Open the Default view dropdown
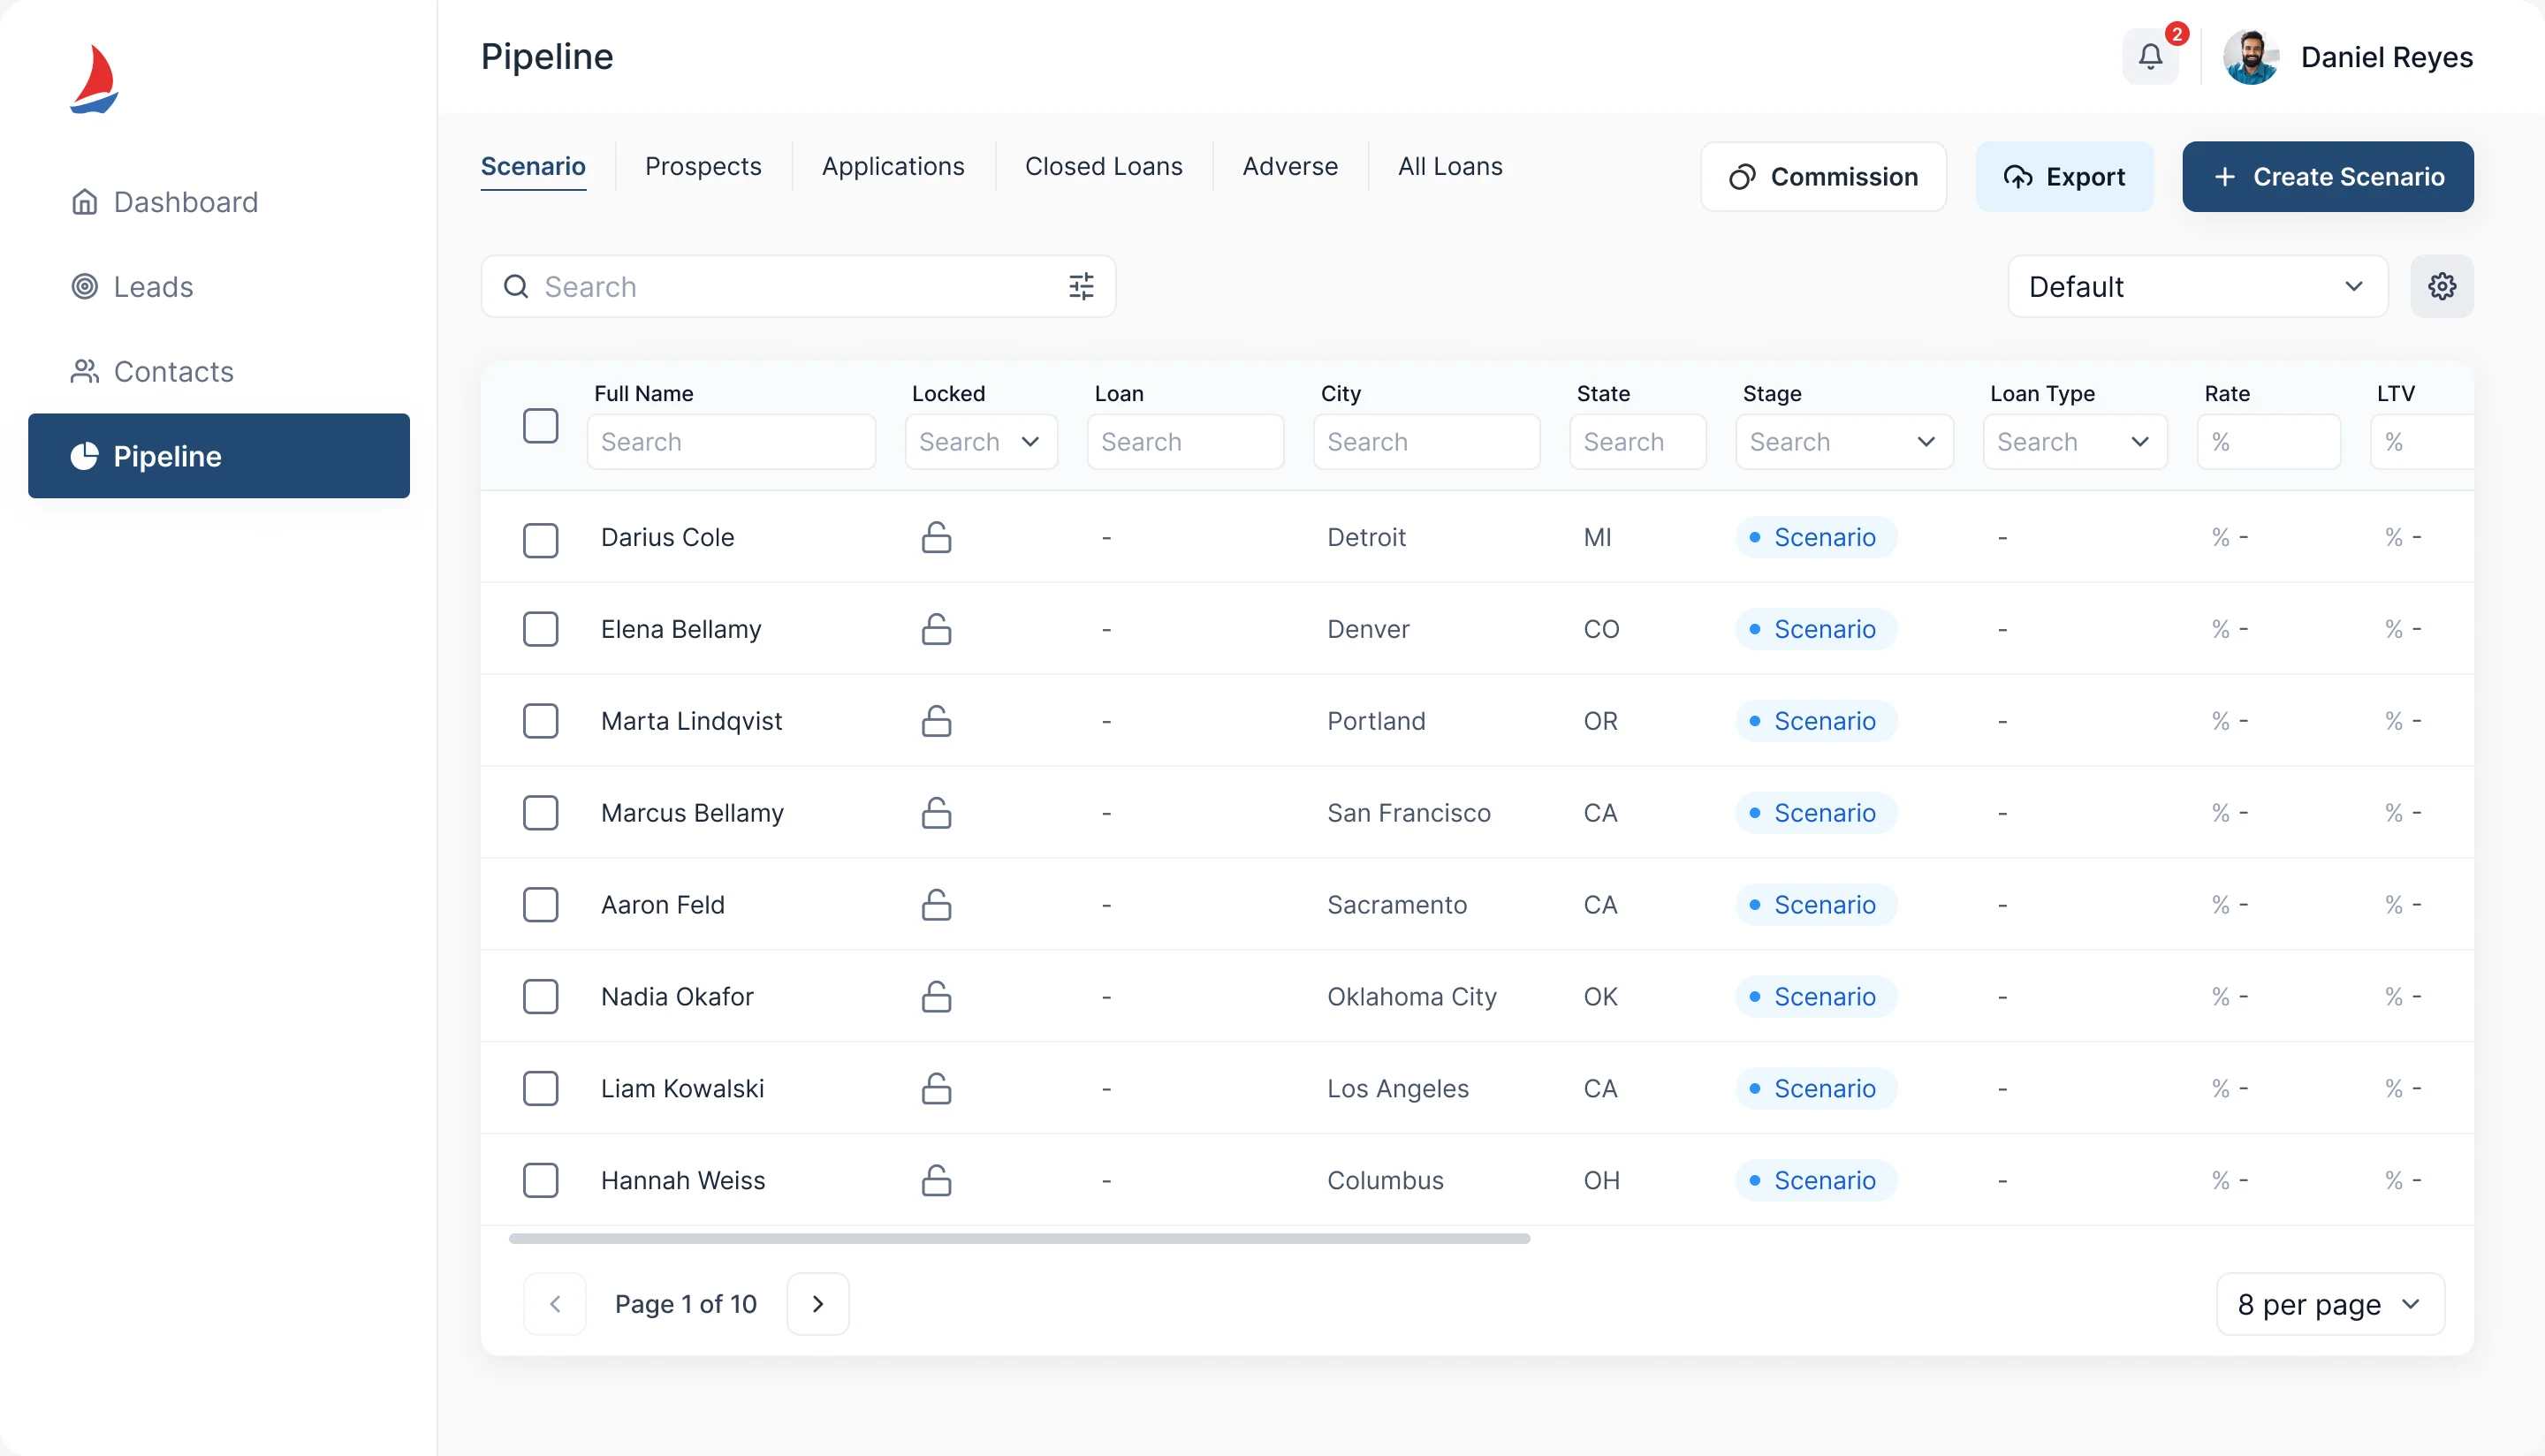Viewport: 2545px width, 1456px height. 2197,287
